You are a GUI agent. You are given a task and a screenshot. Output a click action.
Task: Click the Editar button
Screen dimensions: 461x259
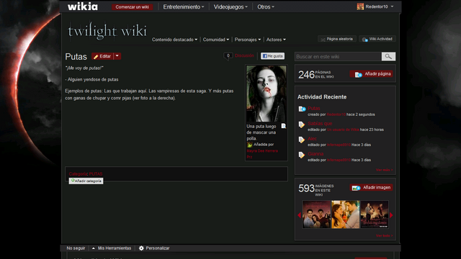click(x=102, y=56)
